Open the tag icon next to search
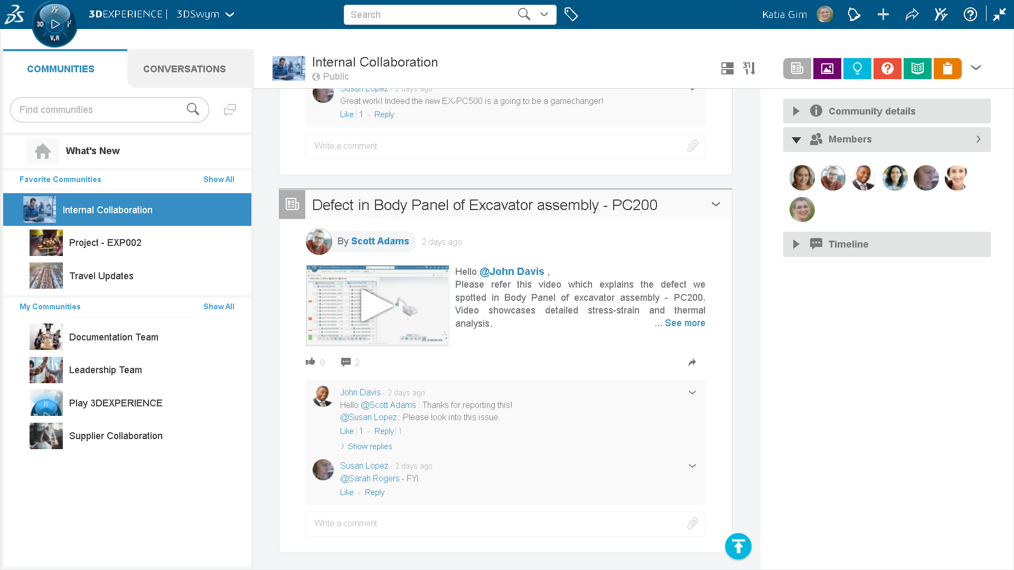 (x=571, y=14)
